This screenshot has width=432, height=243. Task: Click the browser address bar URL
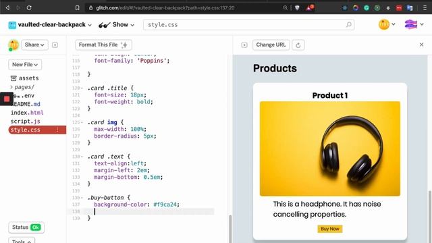point(165,8)
